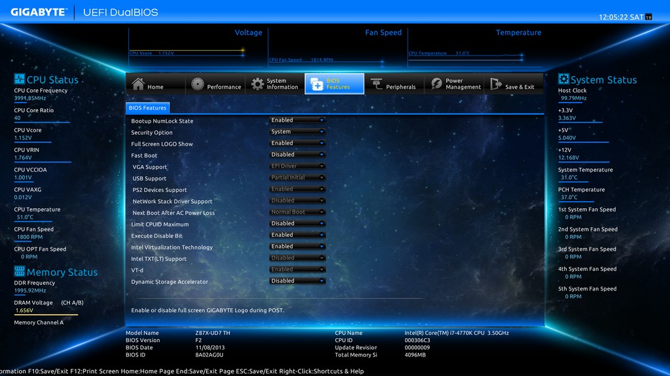Open the Fast Boot dropdown
670x376 pixels.
pos(298,155)
